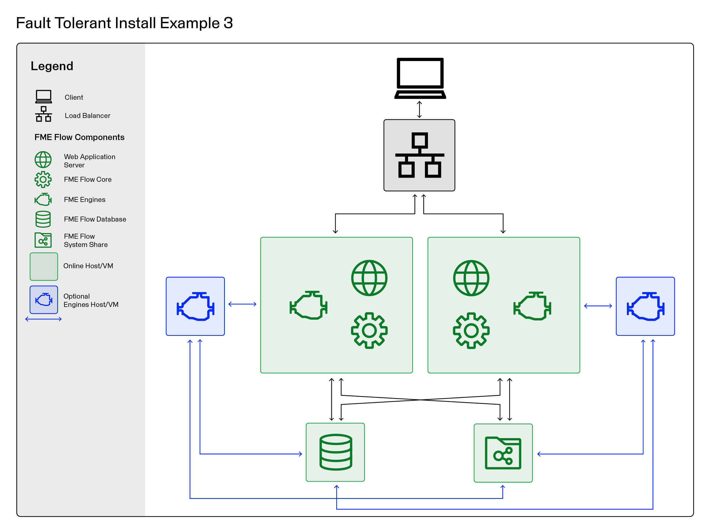Click engine icon in right green host
This screenshot has width=715, height=529.
(x=532, y=306)
